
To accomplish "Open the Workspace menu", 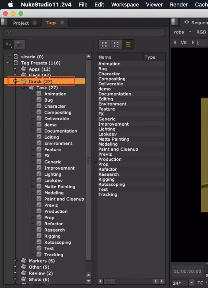I will (x=125, y=5).
